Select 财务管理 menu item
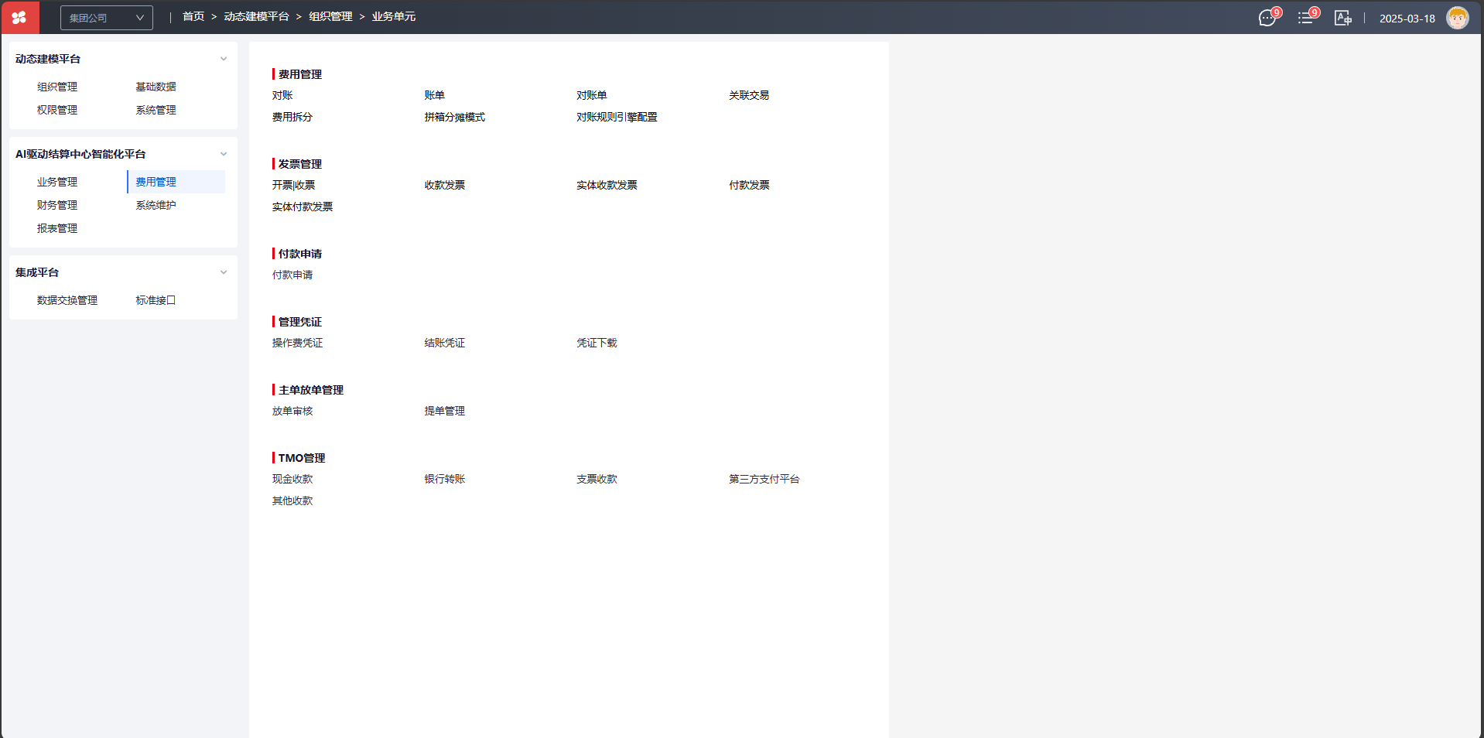 click(x=57, y=205)
